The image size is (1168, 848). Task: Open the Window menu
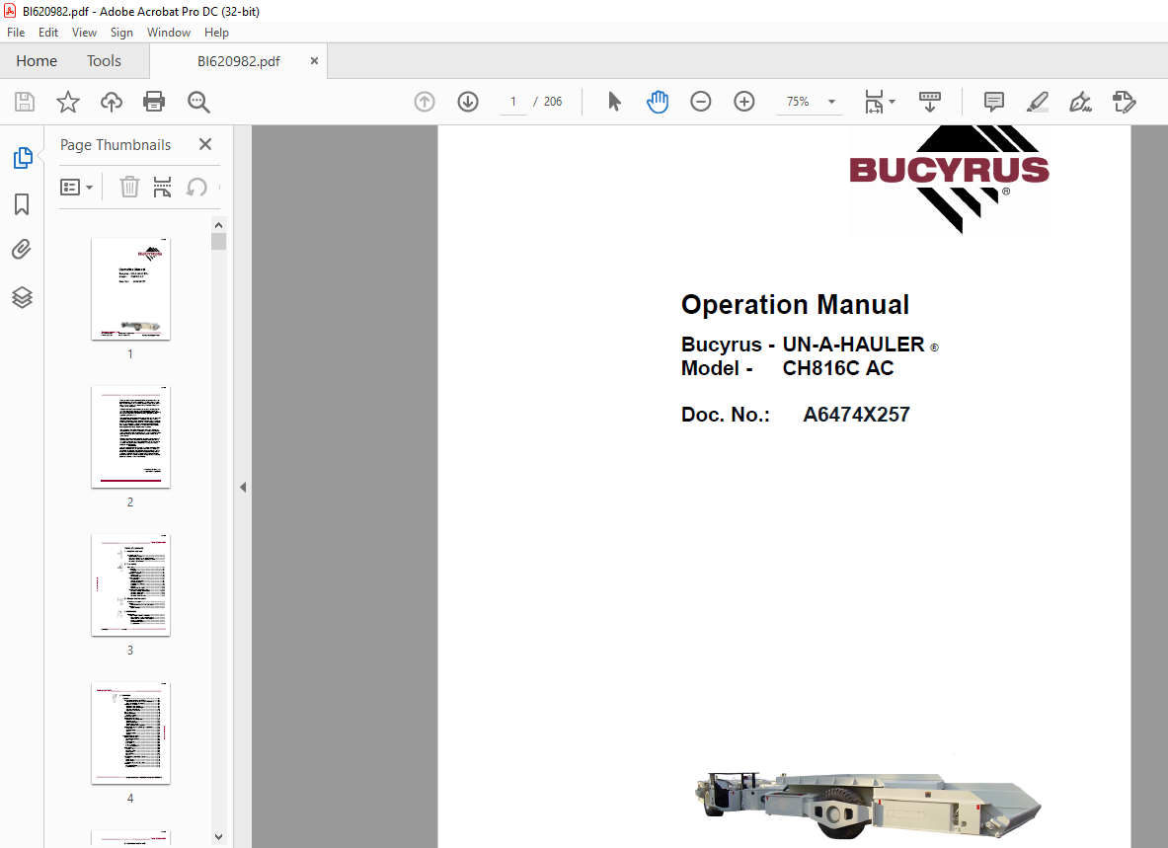[169, 32]
